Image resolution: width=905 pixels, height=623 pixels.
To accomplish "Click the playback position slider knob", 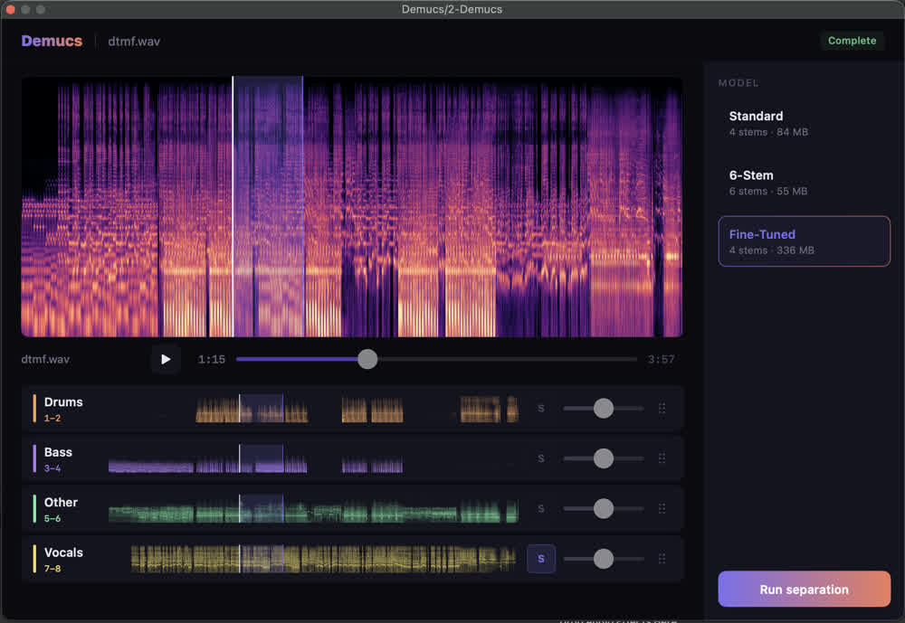I will 367,359.
